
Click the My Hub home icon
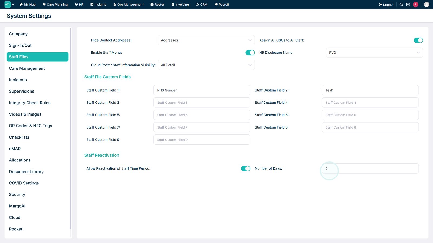point(21,5)
